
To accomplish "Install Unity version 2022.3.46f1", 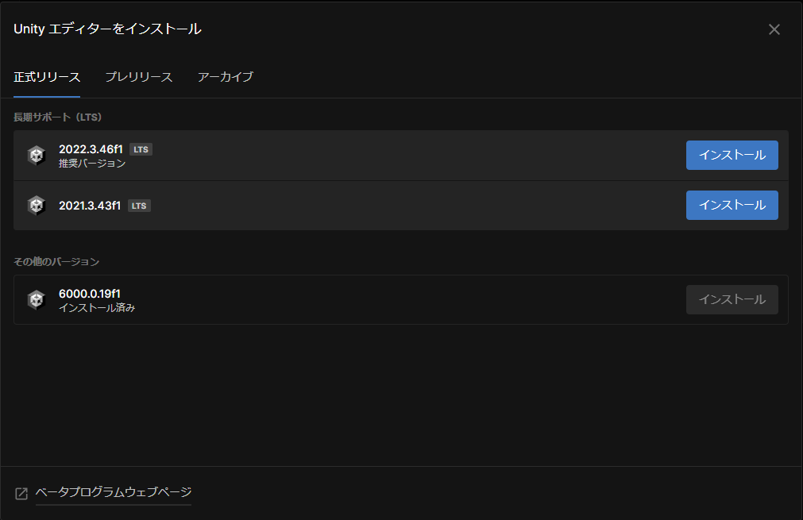I will (x=732, y=155).
